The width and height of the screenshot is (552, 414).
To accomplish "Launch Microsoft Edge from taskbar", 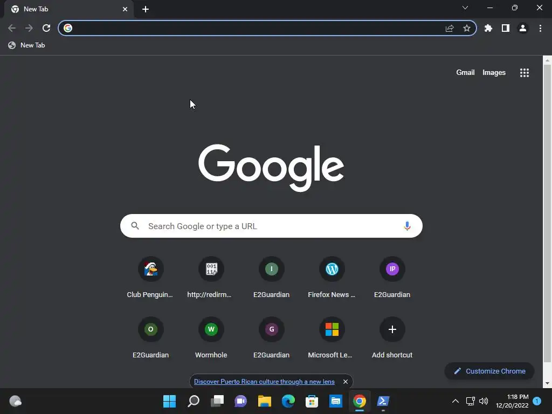I will 288,401.
